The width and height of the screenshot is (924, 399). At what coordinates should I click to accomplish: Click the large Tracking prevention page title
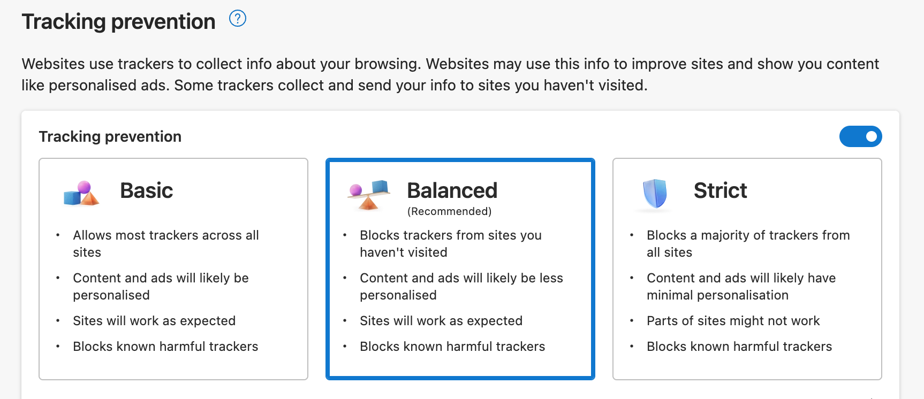(118, 22)
